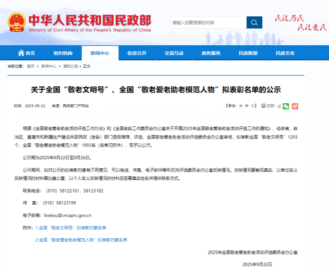Click the home icon beside 首页
The image size is (329, 269).
tap(21, 53)
